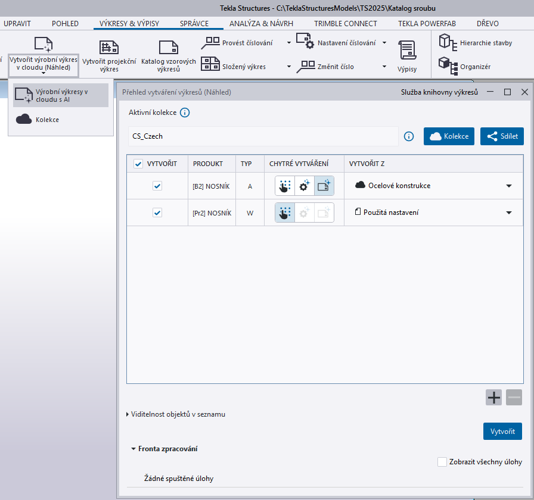Click Vytvořit výrobní výkres v cloudu icon
Screen dimensions: 534x500
click(x=44, y=44)
